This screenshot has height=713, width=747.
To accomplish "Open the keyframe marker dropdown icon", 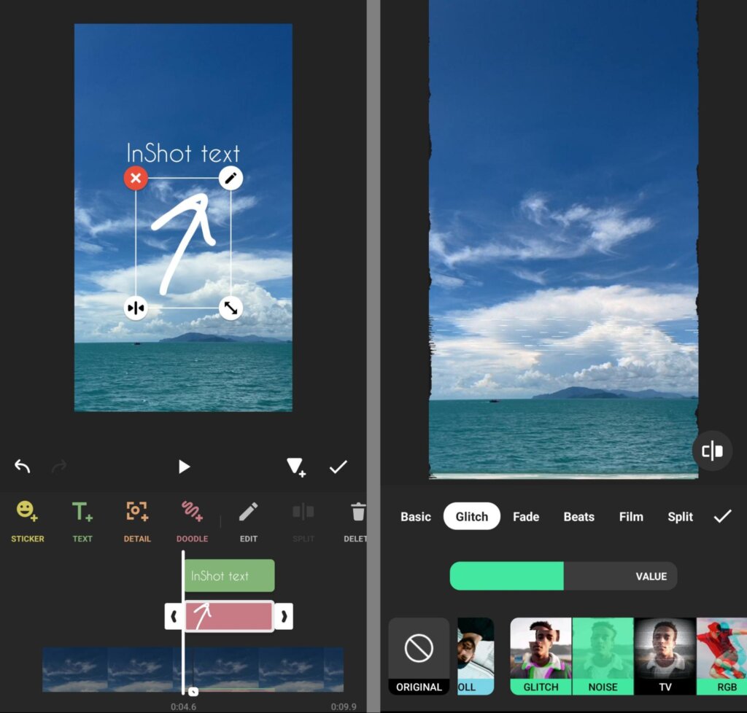I will tap(295, 467).
